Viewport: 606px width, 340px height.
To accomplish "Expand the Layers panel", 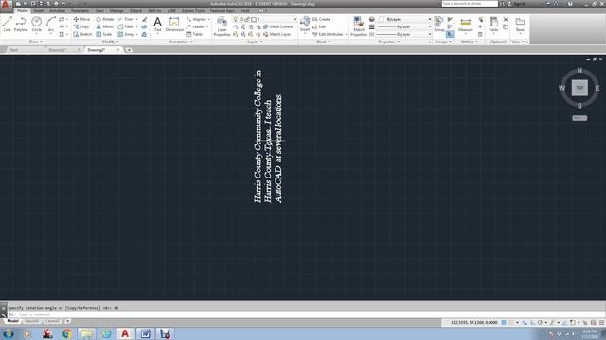I will (x=255, y=42).
